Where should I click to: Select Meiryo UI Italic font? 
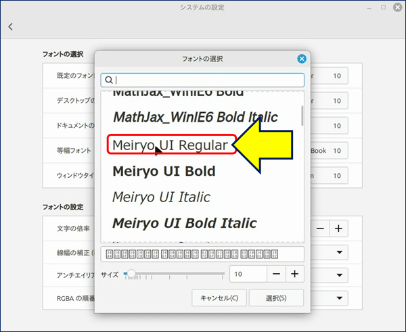coord(161,197)
